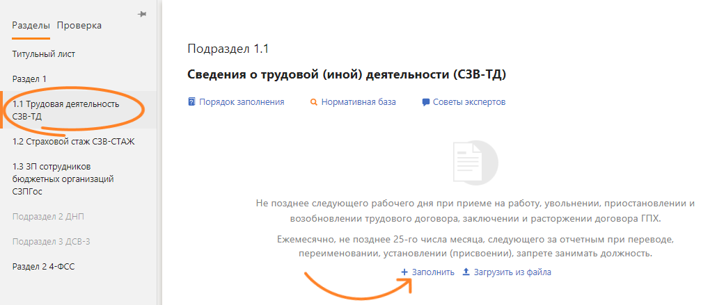Open the Титульный лист section
Viewport: 701px width, 305px height.
coord(44,53)
